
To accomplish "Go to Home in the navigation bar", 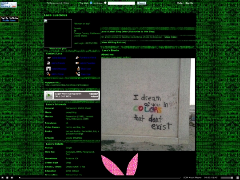I will (x=63, y=8).
